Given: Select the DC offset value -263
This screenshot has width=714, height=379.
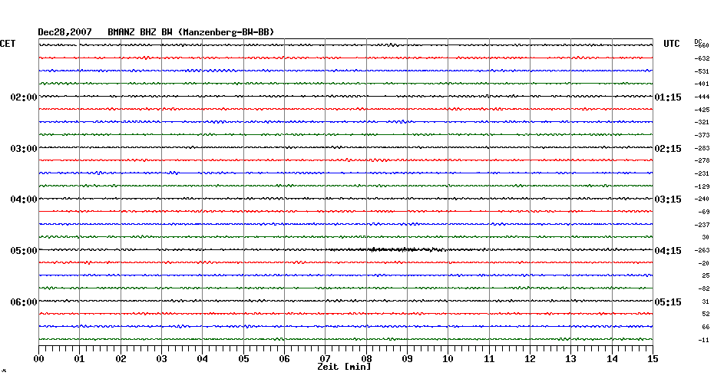Looking at the screenshot, I should point(702,251).
